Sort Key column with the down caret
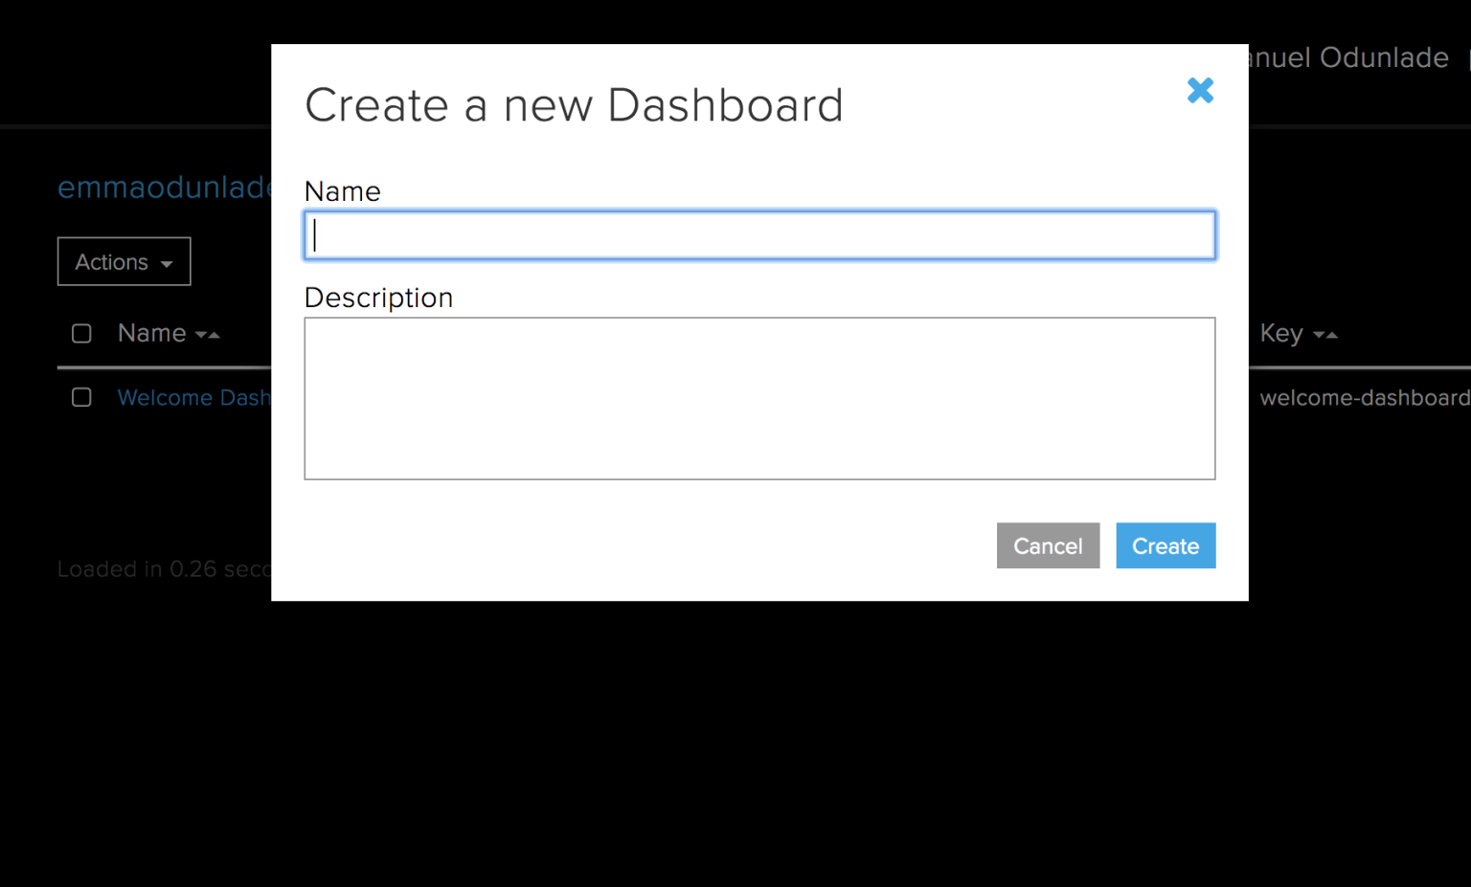This screenshot has height=887, width=1471. tap(1318, 335)
